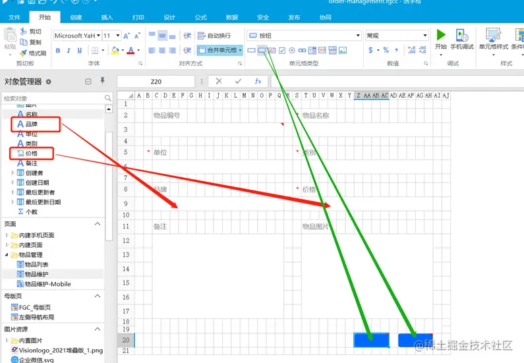Collapse the 页面 section chevron

[98, 224]
